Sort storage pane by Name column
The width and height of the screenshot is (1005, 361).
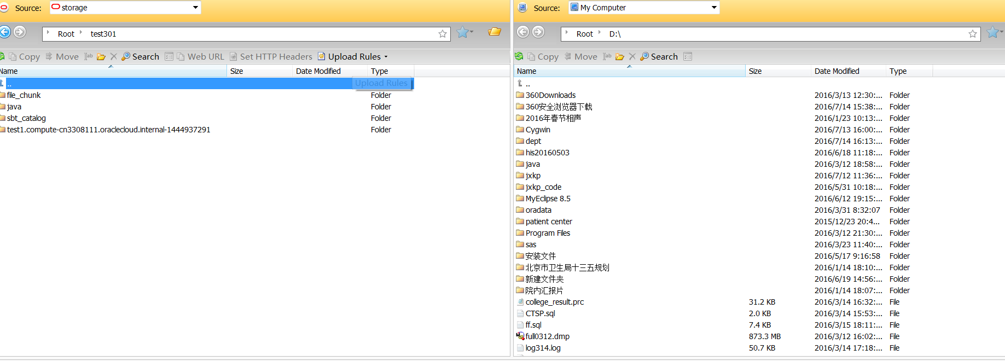tap(113, 71)
